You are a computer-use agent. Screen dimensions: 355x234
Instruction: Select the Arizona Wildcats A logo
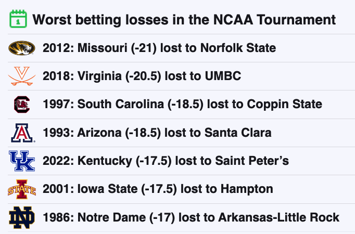click(22, 133)
